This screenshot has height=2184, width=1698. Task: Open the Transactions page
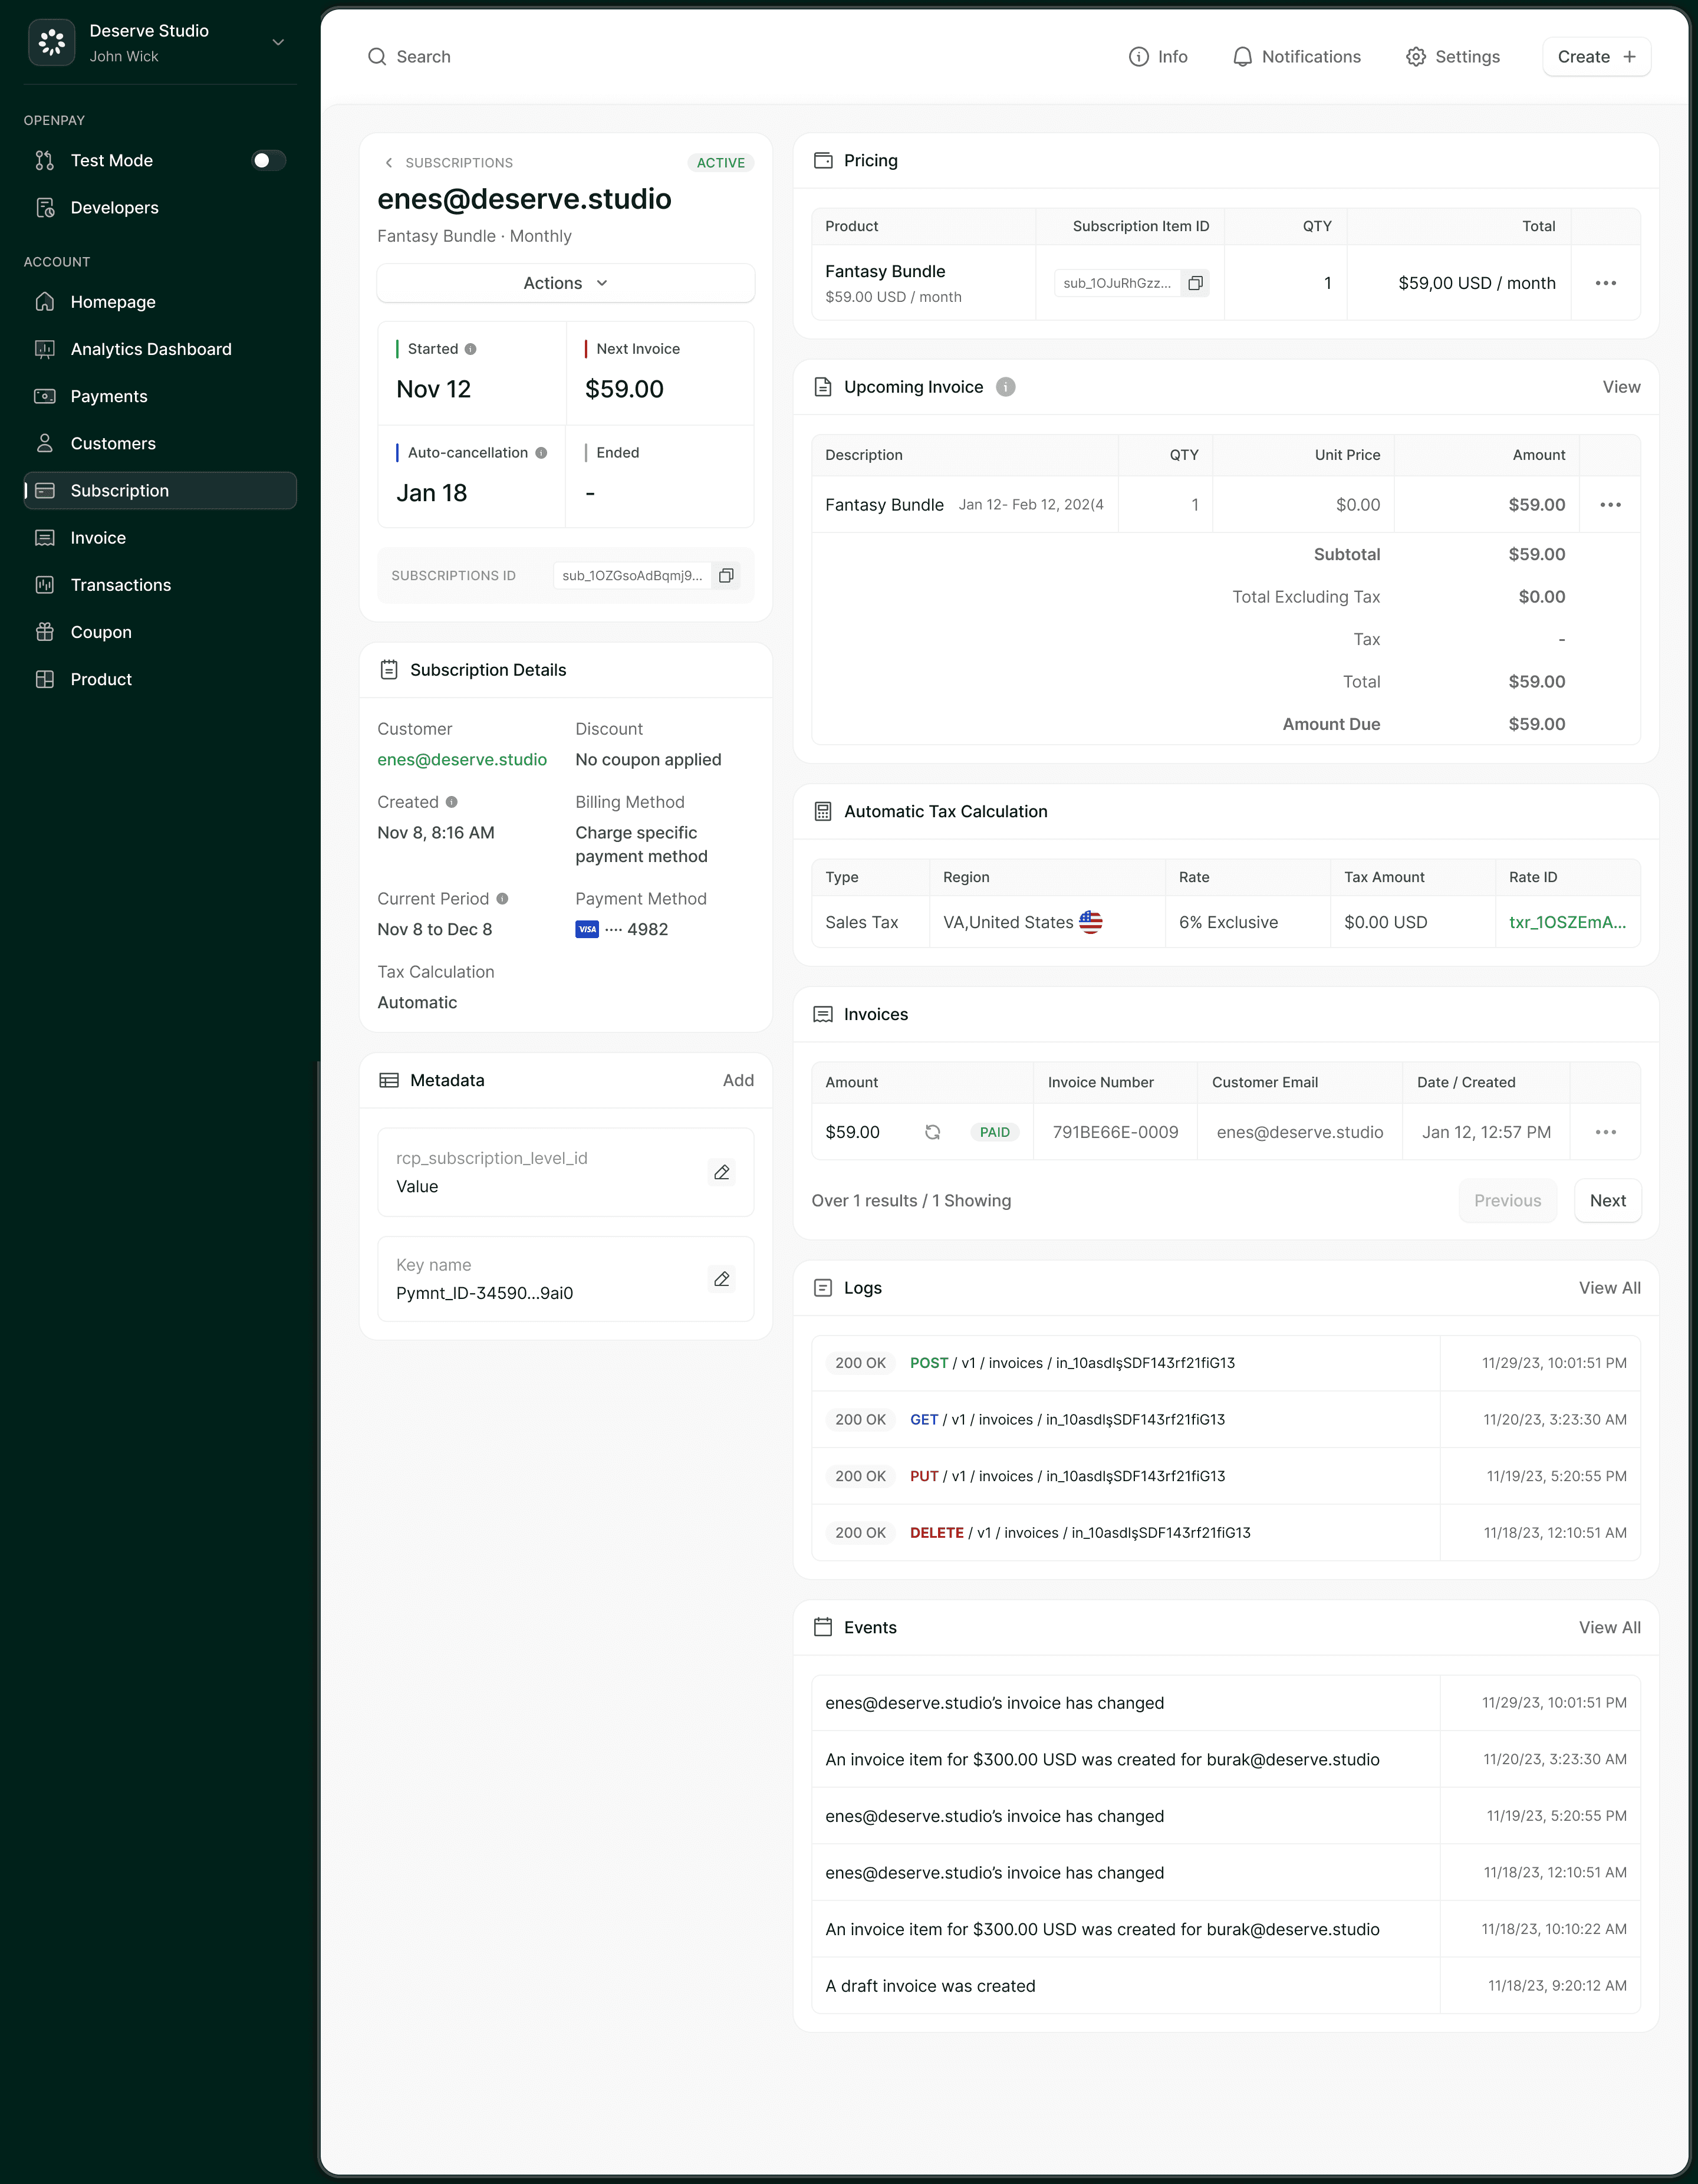coord(120,584)
